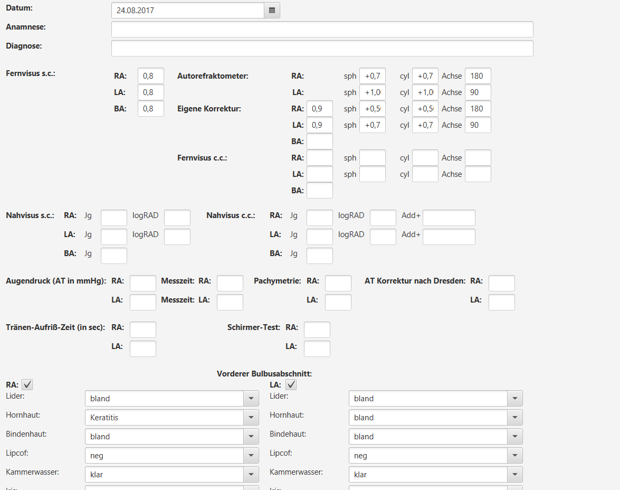Click Nahvisus c.c. RA logRAD field
Screen dimensions: 620x490
[383, 218]
